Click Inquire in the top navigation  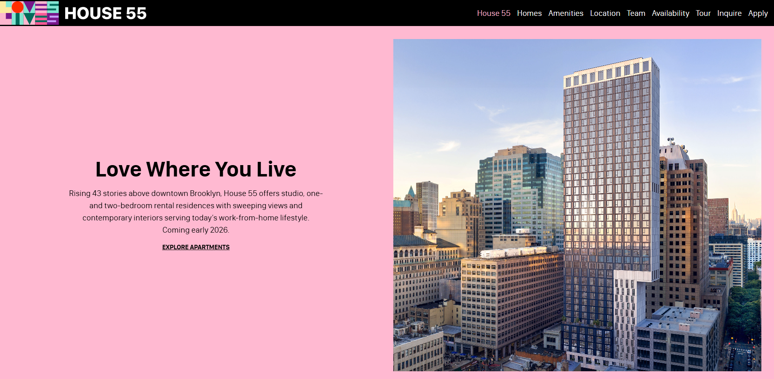729,13
